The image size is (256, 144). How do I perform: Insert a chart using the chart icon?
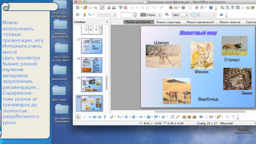click(171, 7)
